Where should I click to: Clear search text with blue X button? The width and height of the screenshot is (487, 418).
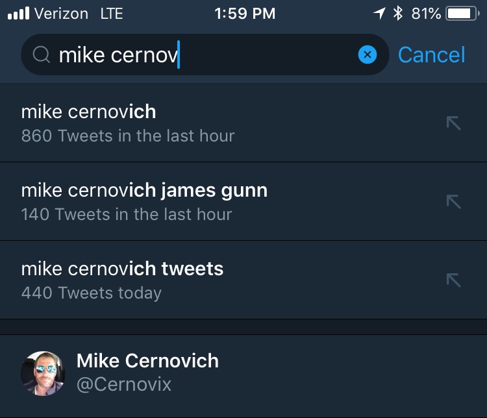point(368,55)
